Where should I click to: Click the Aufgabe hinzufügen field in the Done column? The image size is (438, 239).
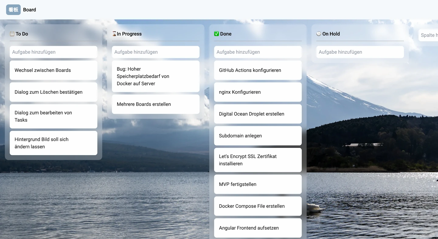coord(258,52)
